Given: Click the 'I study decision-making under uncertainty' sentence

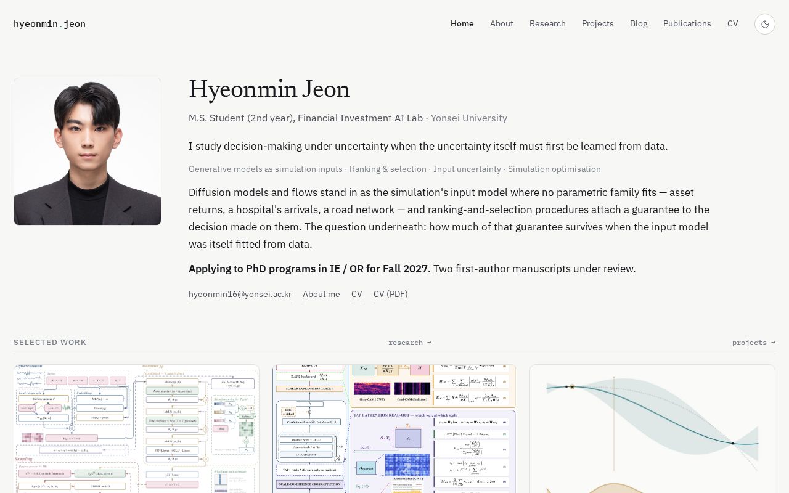Looking at the screenshot, I should click(x=428, y=146).
